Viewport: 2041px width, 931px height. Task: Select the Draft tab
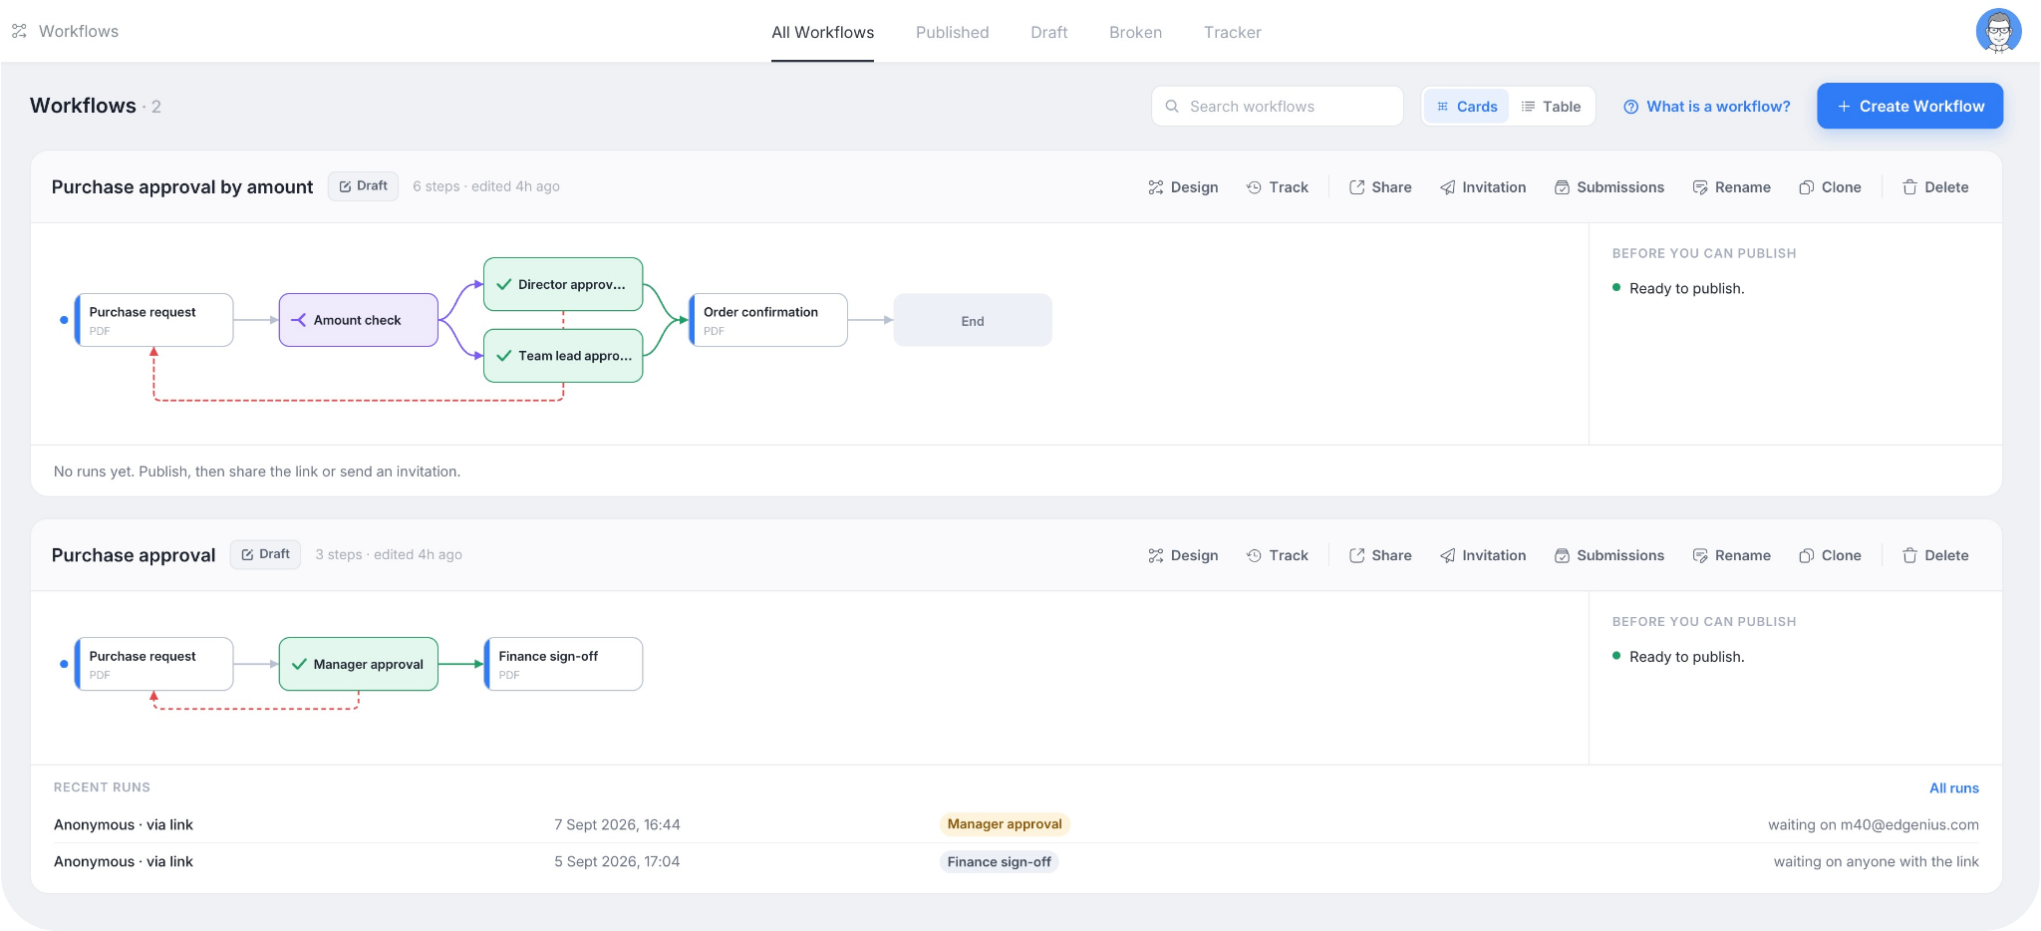[1048, 32]
